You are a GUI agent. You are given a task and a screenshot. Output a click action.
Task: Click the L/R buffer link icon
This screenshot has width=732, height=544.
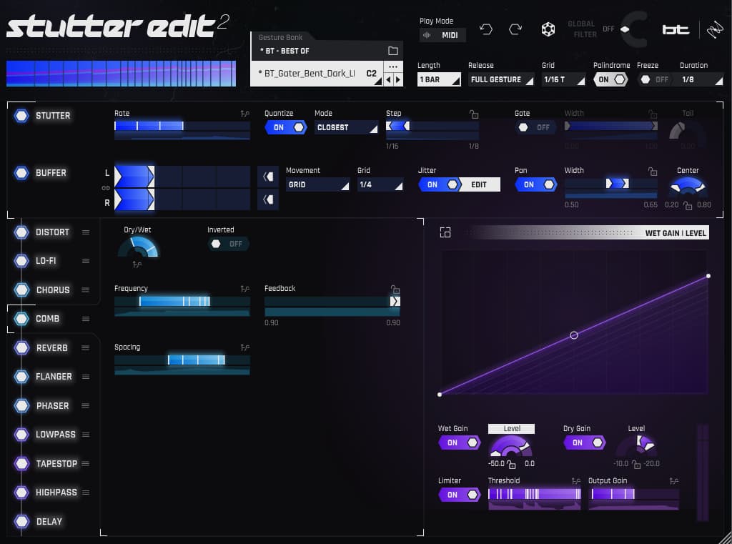(106, 188)
